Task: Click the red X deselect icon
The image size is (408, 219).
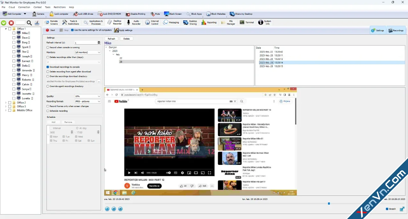Action: coord(11,23)
